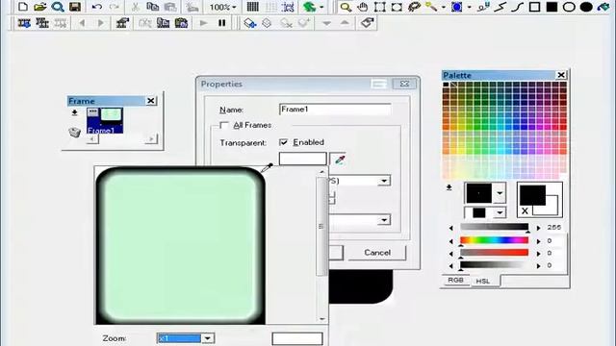The height and width of the screenshot is (346, 616).
Task: Select the elliptical selection tool
Action: 397,7
